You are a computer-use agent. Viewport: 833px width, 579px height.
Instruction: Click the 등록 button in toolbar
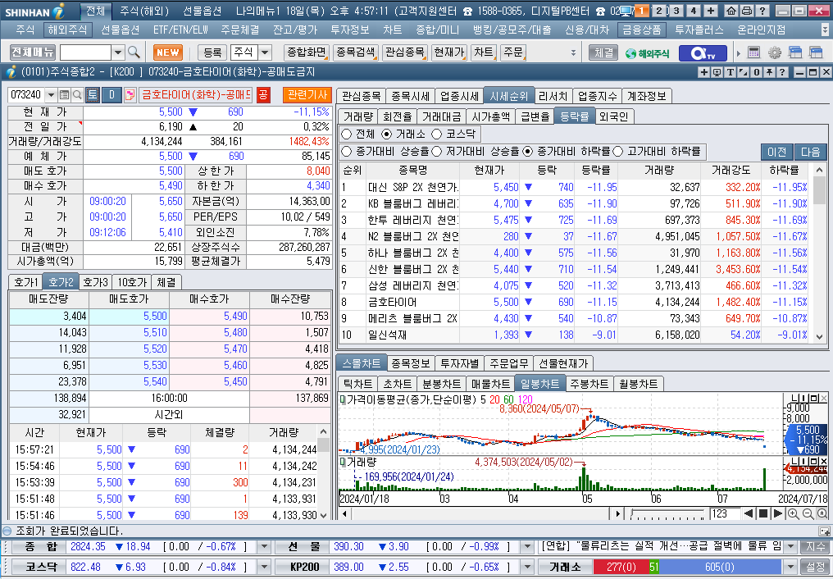212,52
